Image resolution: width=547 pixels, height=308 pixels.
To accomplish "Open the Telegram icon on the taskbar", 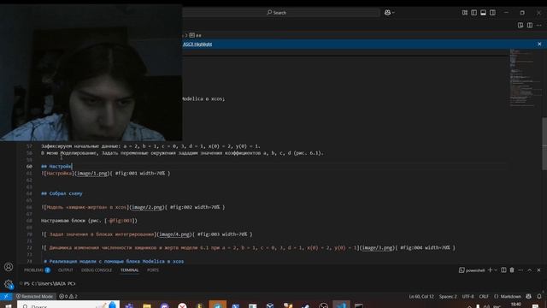I will pyautogui.click(x=218, y=305).
